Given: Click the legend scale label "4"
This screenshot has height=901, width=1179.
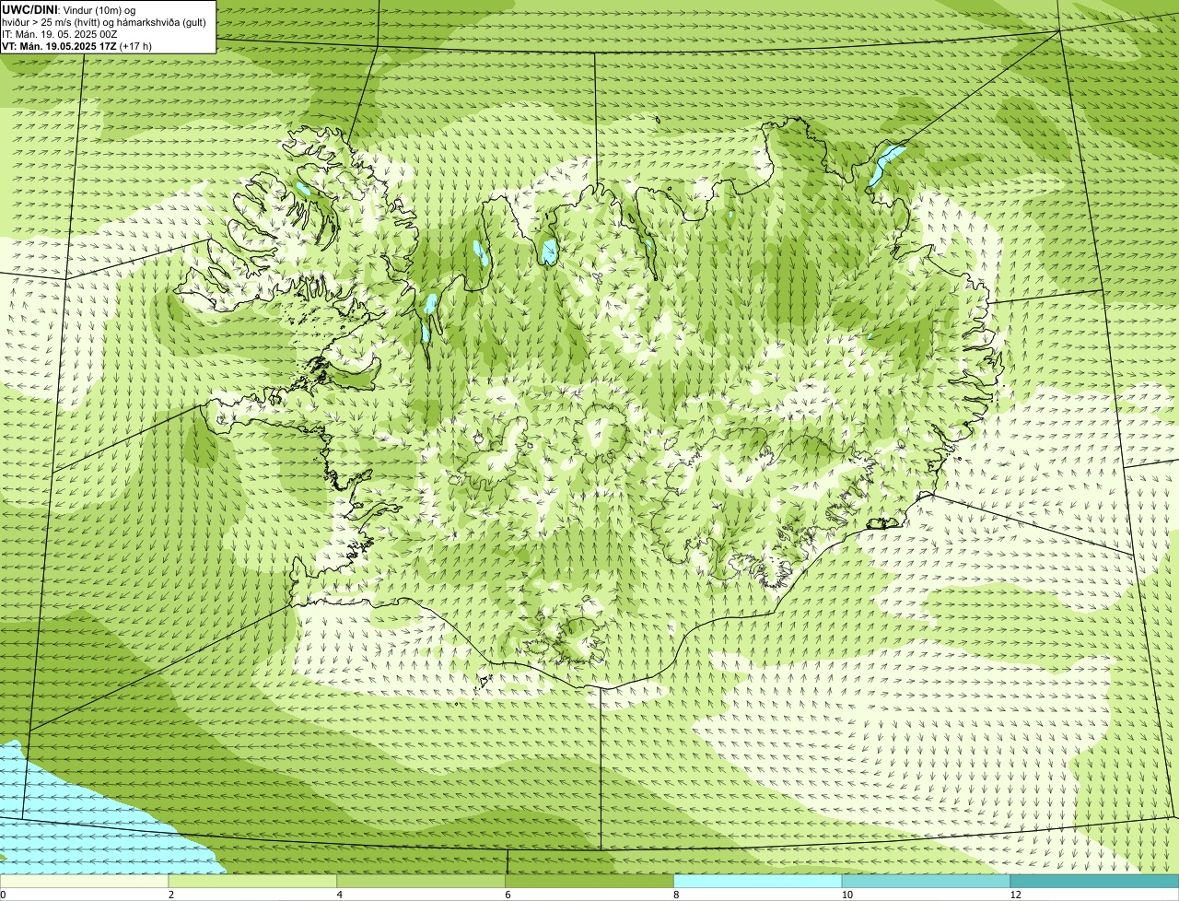Looking at the screenshot, I should tap(340, 895).
